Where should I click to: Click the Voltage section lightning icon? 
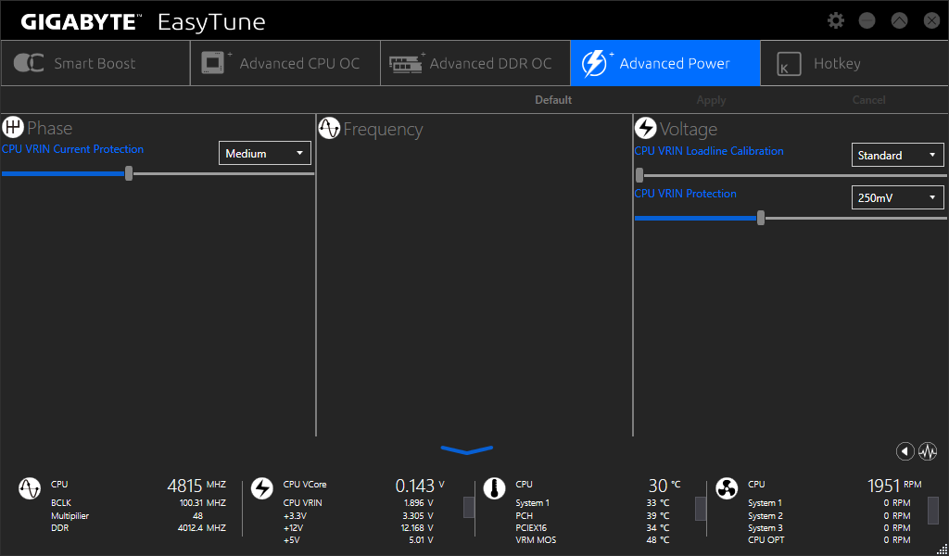645,128
